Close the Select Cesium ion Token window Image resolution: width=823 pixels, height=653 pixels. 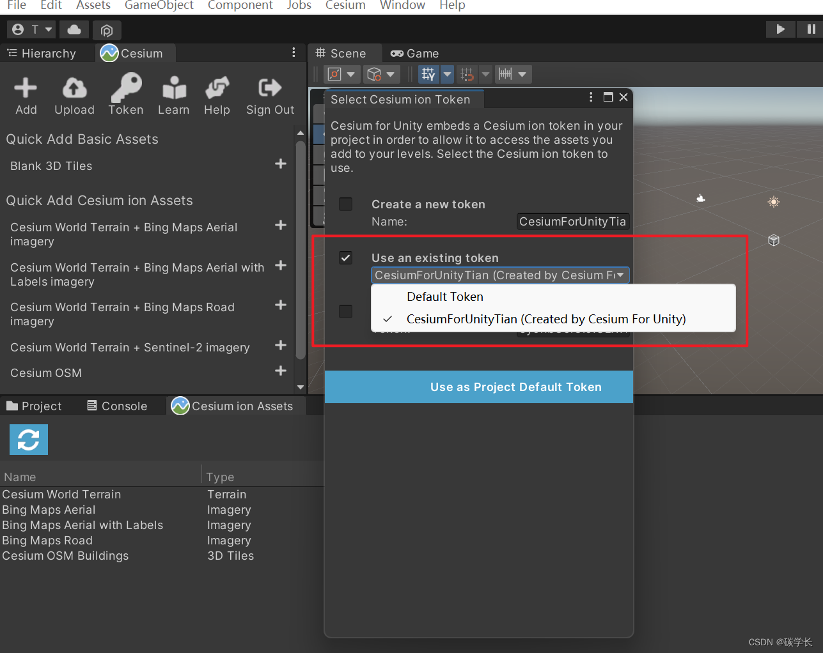point(623,97)
